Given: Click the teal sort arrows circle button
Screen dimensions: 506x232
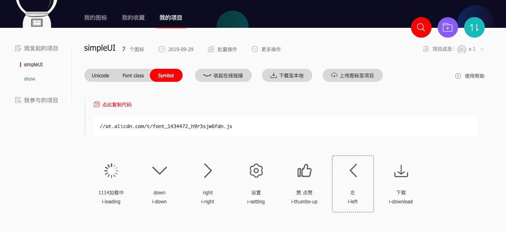Looking at the screenshot, I should [474, 27].
